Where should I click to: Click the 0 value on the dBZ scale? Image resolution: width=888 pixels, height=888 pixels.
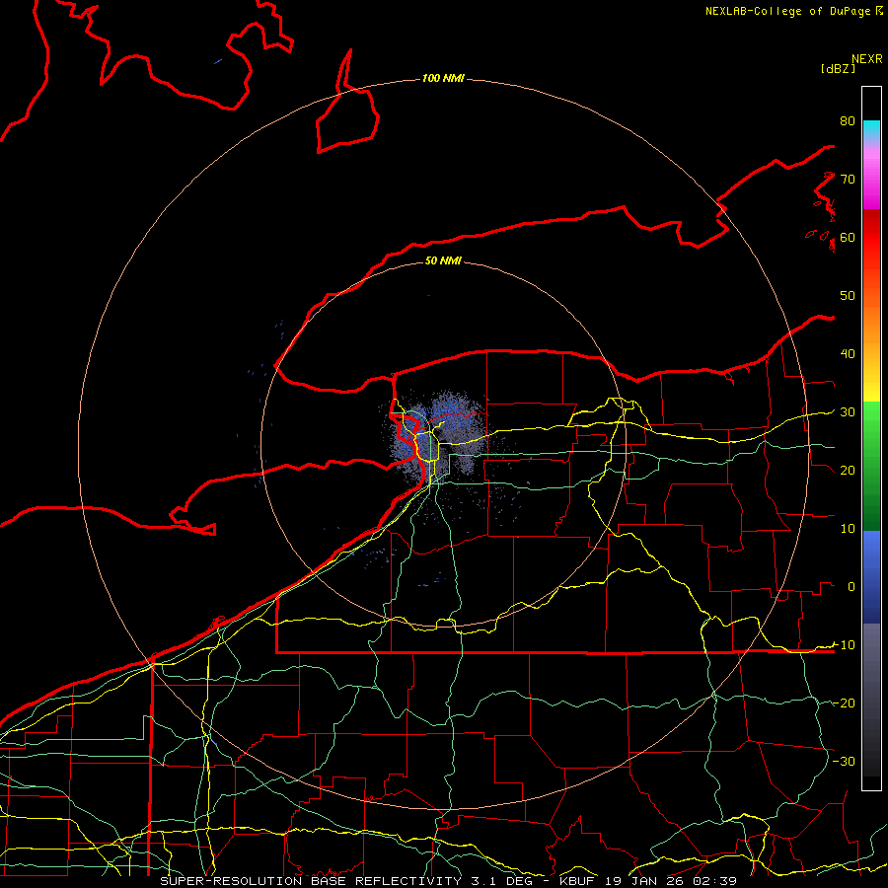[851, 587]
